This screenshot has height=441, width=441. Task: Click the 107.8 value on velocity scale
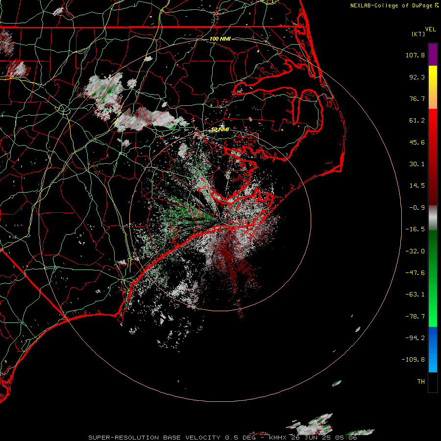point(415,55)
